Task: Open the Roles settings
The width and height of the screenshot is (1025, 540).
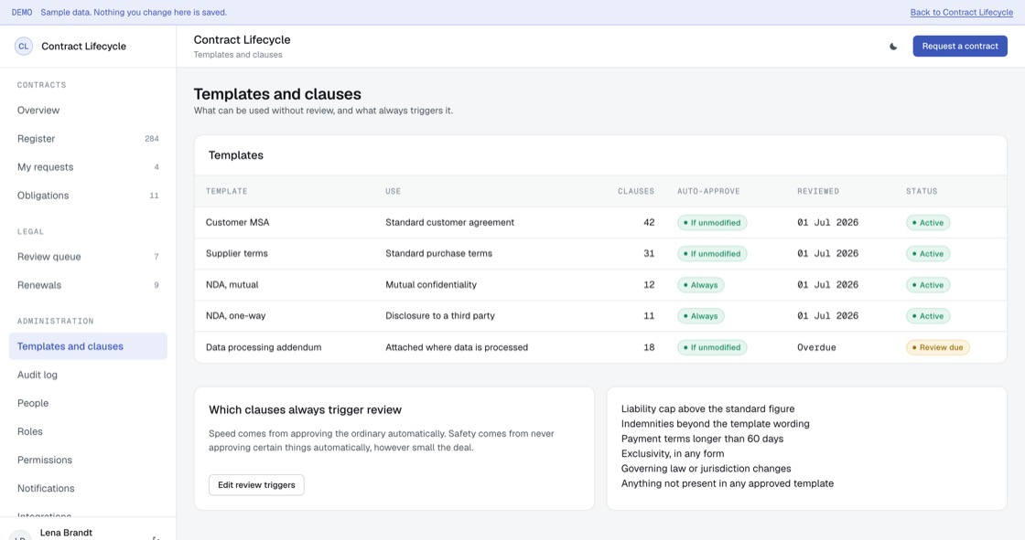Action: pyautogui.click(x=88, y=431)
